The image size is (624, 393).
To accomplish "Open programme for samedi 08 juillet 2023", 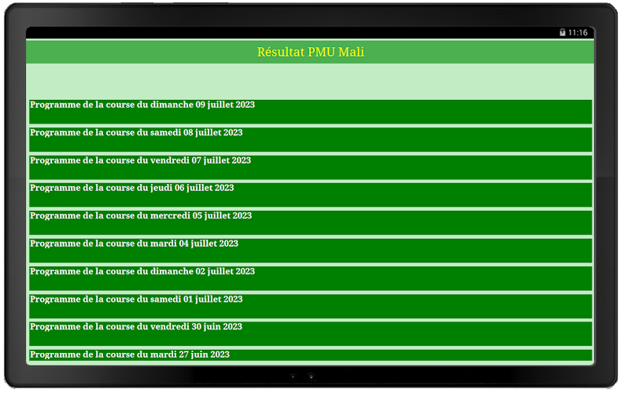I will 310,139.
